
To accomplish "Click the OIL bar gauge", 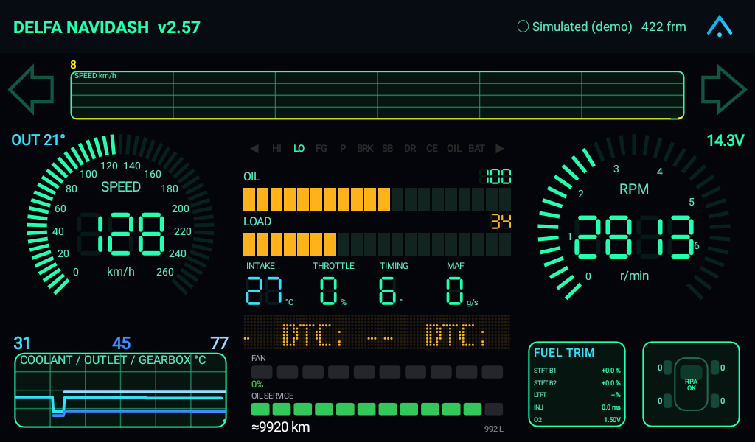I will 377,200.
